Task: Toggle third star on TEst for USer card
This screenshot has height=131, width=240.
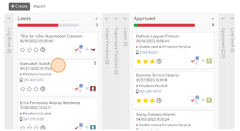Action: [x=36, y=50]
